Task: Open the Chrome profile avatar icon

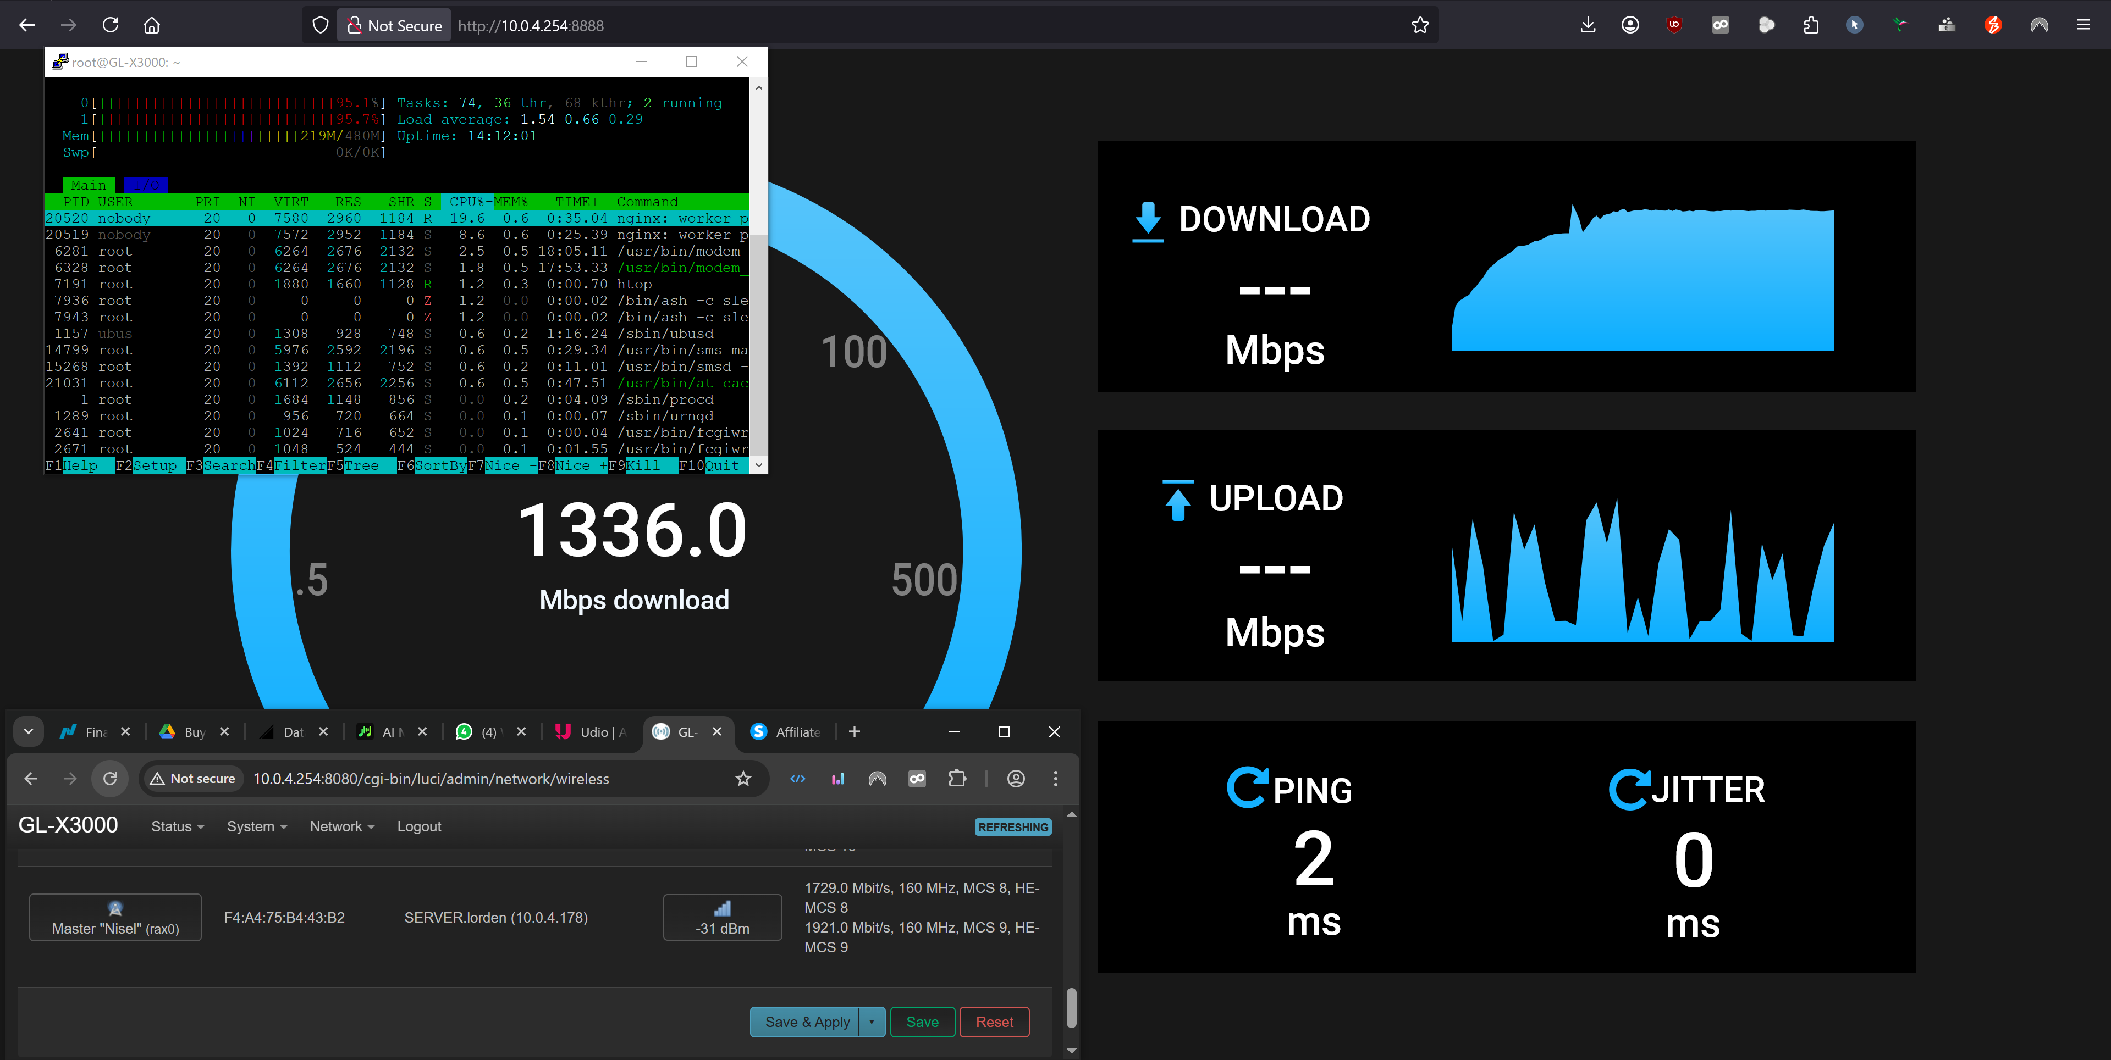Action: (x=1015, y=778)
